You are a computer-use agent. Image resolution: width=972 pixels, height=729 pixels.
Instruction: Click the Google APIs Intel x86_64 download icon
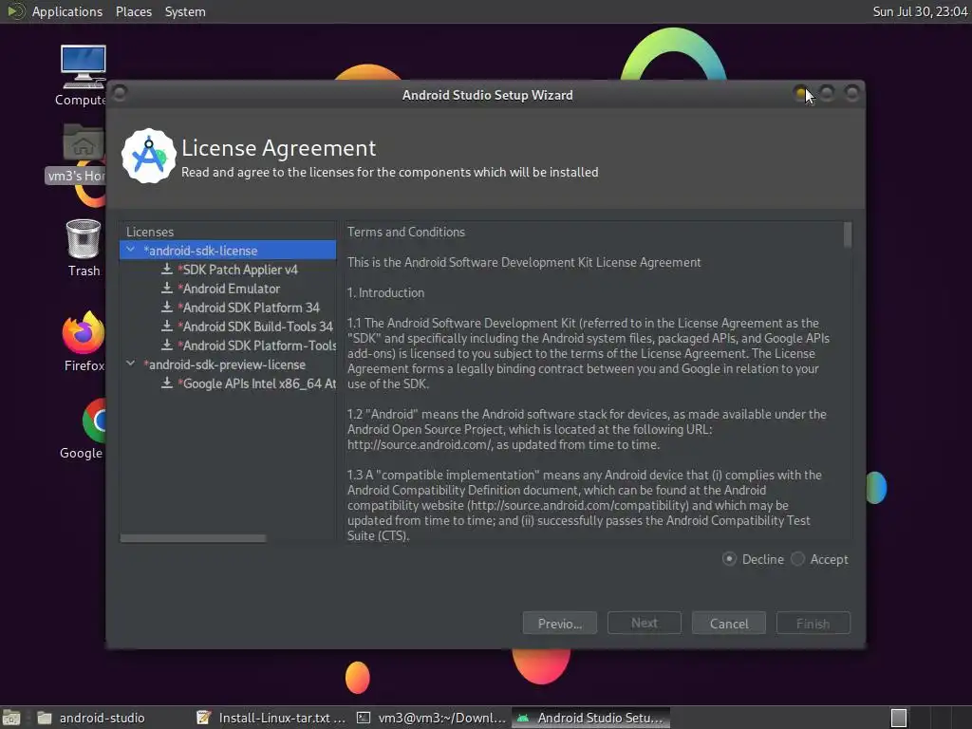[167, 383]
